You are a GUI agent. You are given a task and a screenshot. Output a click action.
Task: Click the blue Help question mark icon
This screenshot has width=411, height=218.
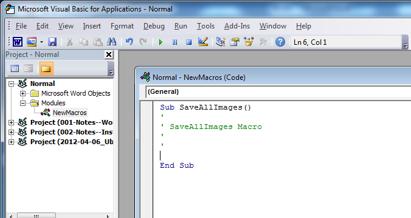click(x=280, y=42)
